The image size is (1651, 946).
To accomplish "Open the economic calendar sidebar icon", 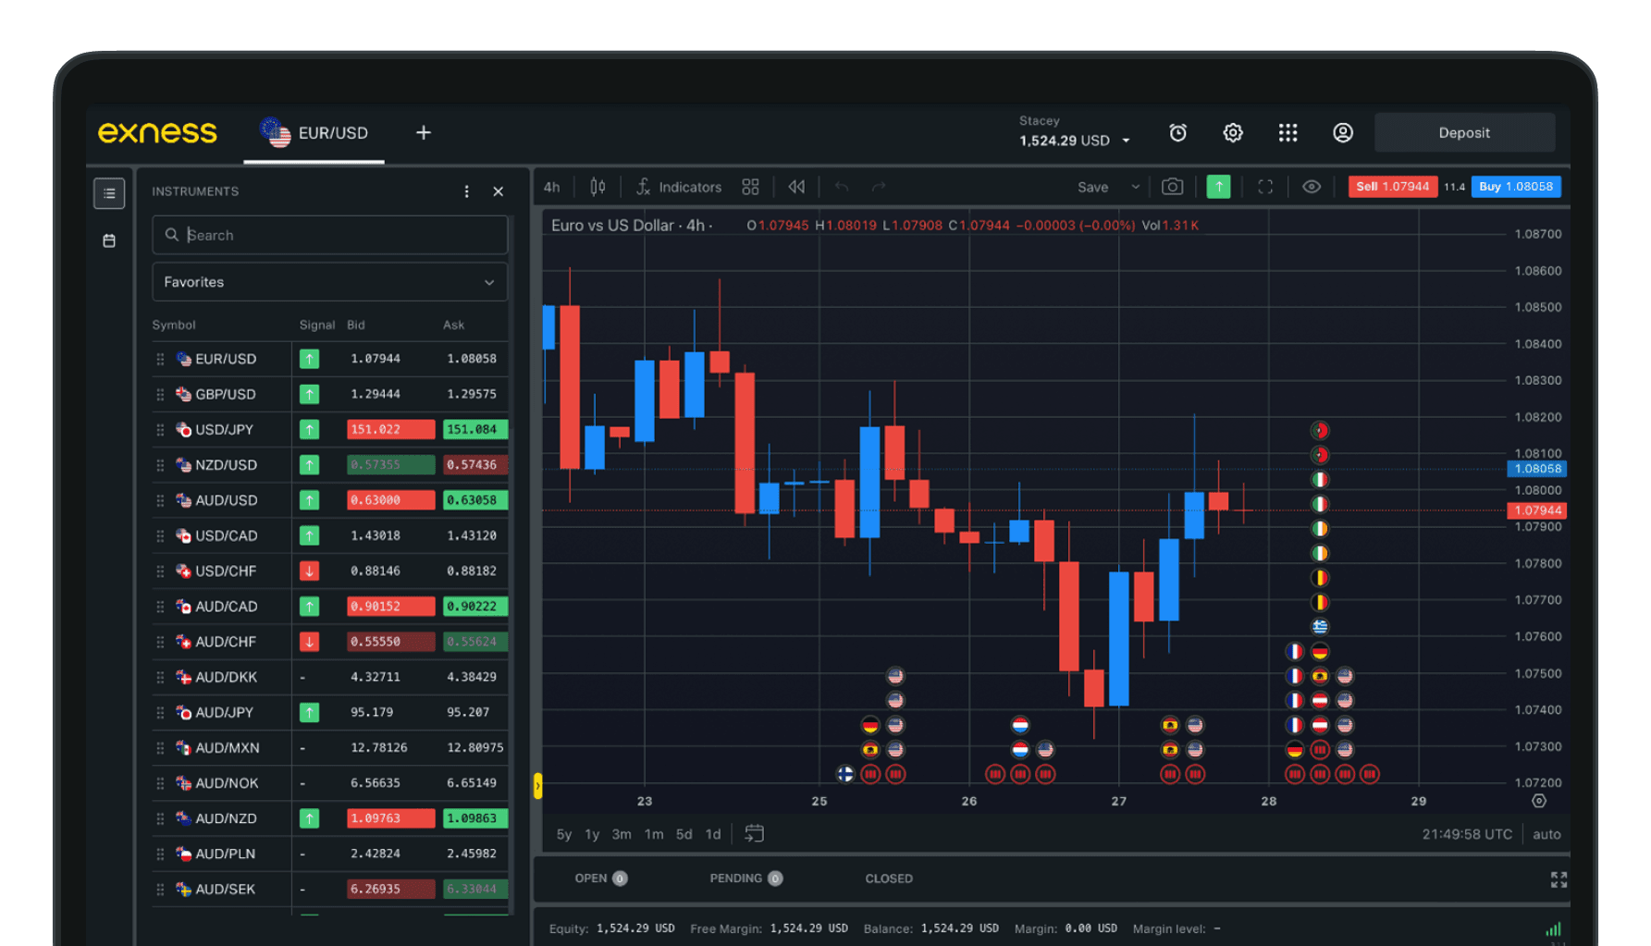I will point(109,240).
